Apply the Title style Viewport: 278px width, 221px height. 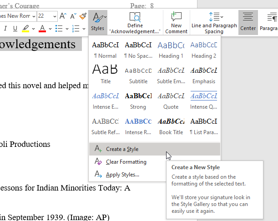(106, 75)
